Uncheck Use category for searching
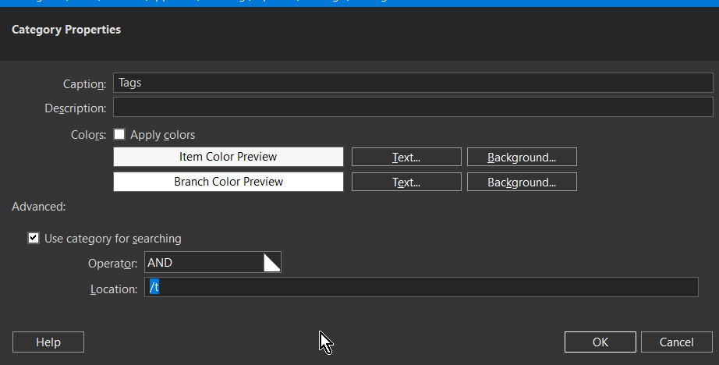Viewport: 719px width, 365px height. pyautogui.click(x=34, y=239)
